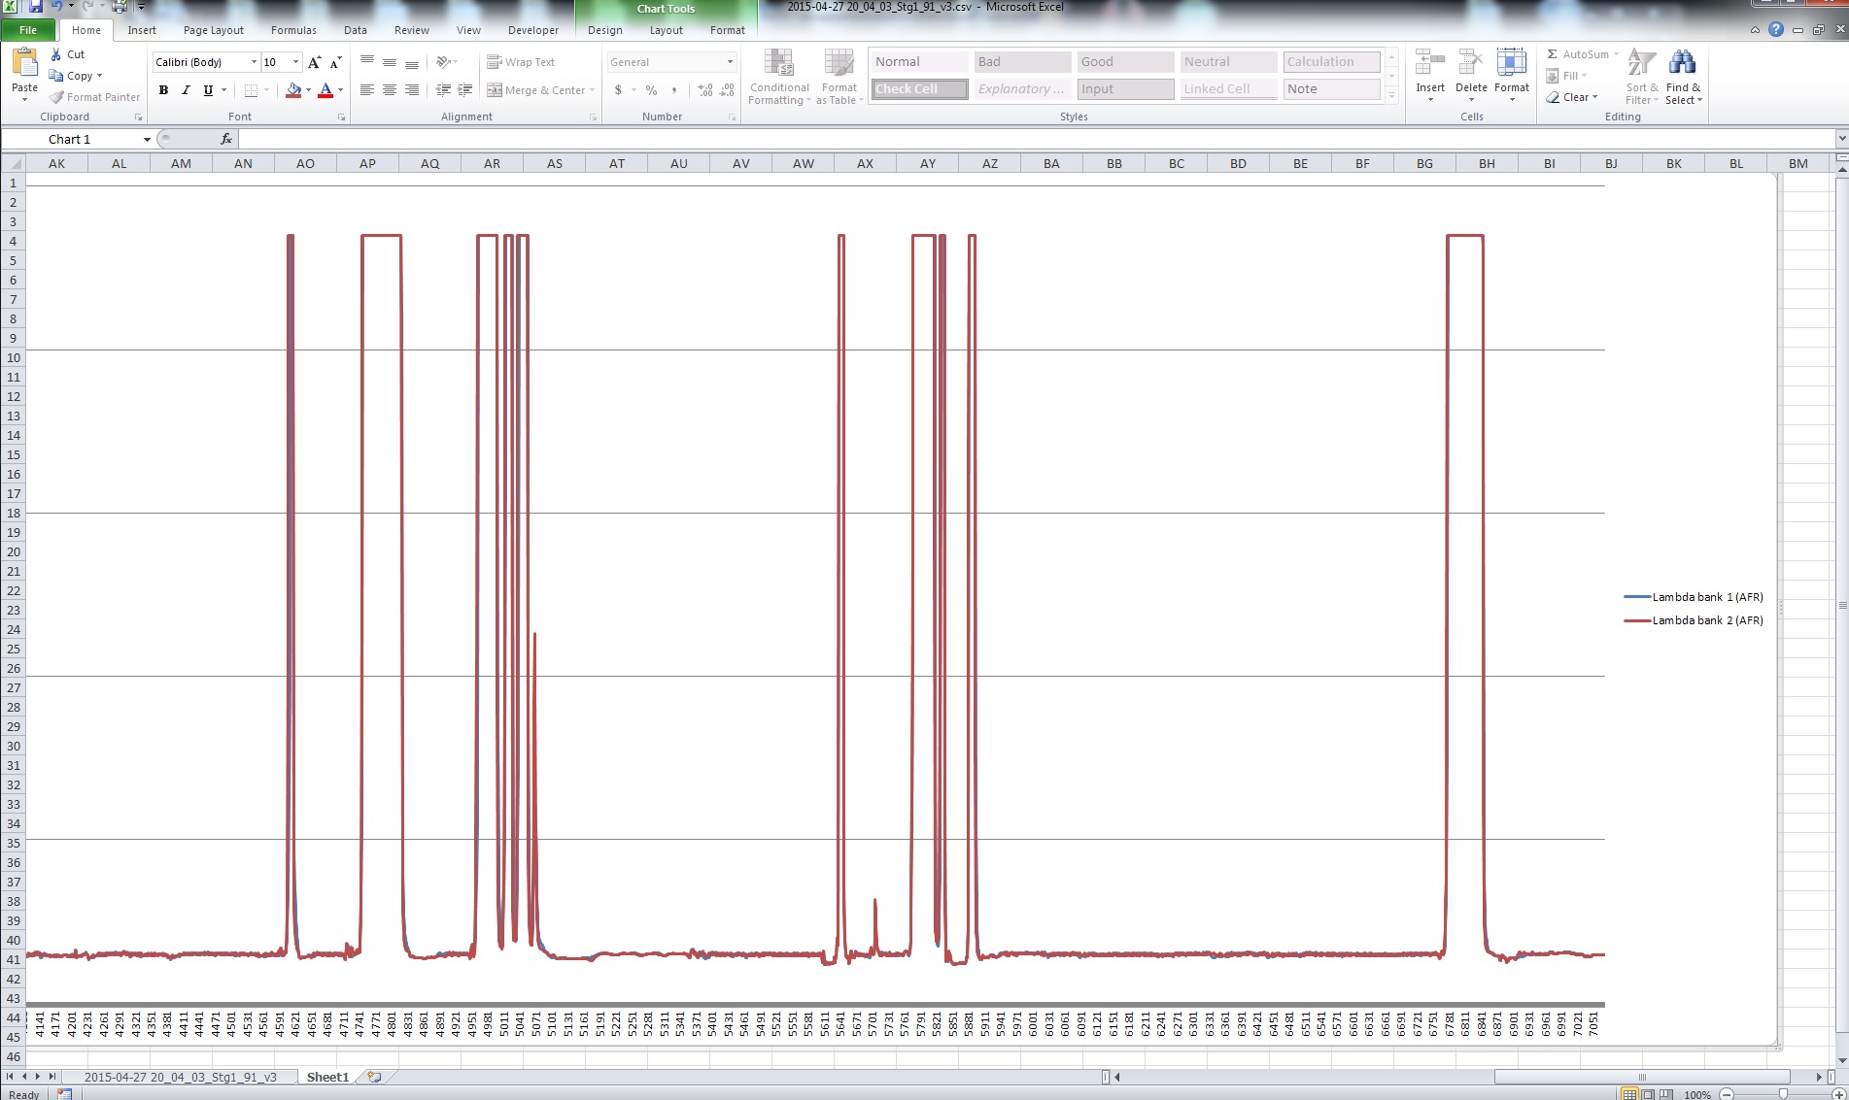Screen dimensions: 1849x1100
Task: Open the Name Box dropdown arrow
Action: pos(147,140)
